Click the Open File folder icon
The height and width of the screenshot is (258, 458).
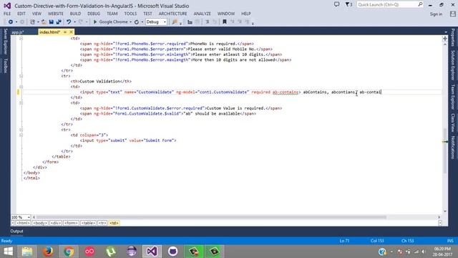tap(44, 22)
